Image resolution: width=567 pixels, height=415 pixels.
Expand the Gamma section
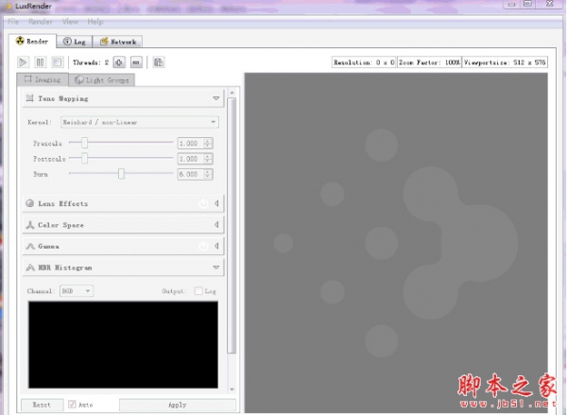[216, 246]
